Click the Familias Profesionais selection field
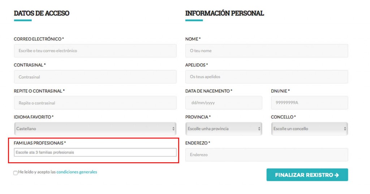370x194 pixels. pos(95,152)
